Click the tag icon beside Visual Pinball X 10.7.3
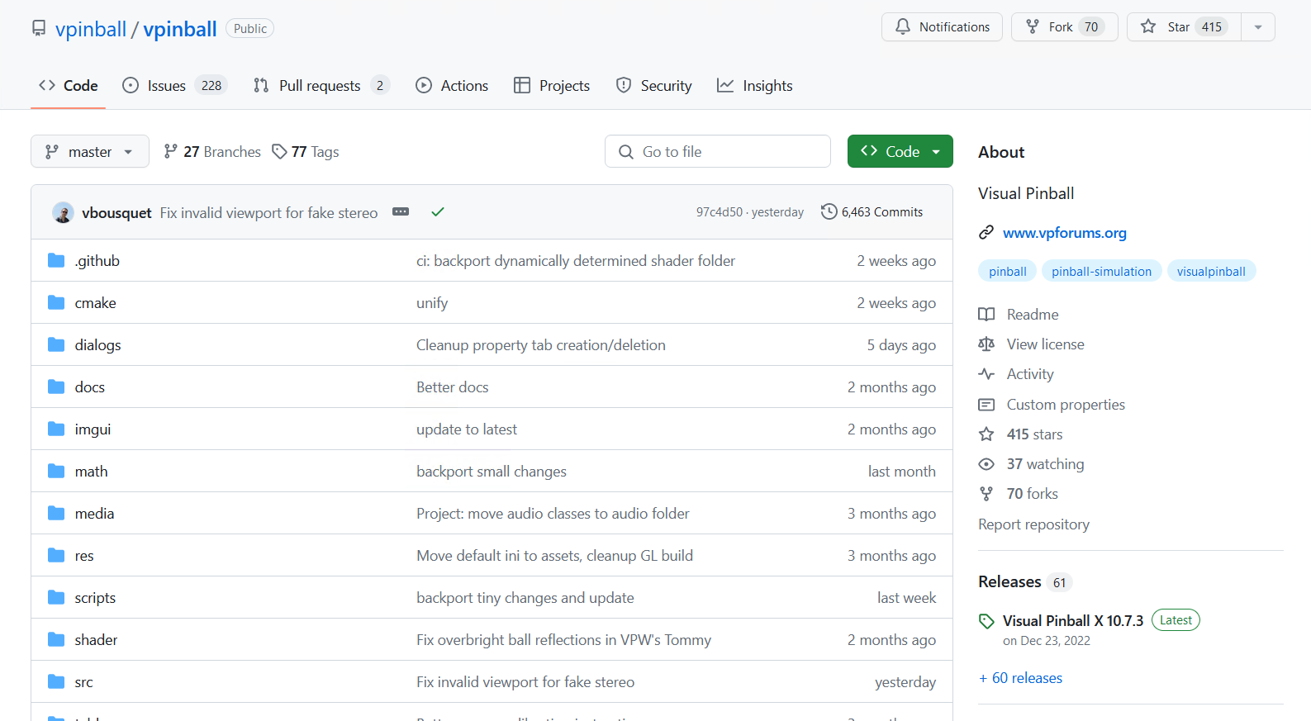The height and width of the screenshot is (721, 1311). [986, 621]
